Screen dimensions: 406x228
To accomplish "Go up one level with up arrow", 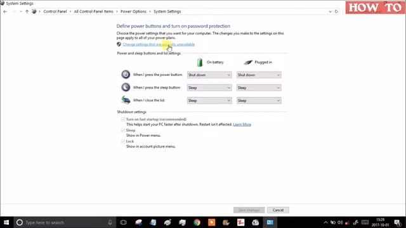I will coord(27,11).
